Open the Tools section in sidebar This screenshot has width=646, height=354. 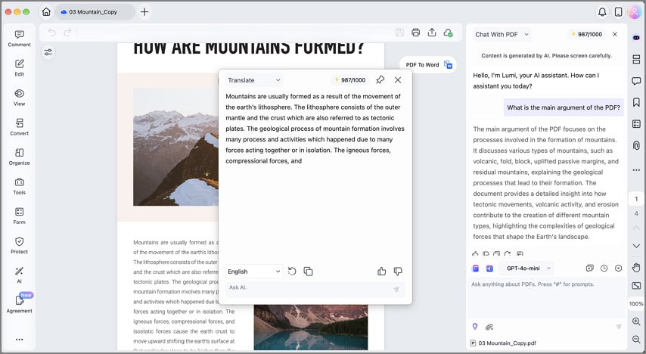(20, 187)
